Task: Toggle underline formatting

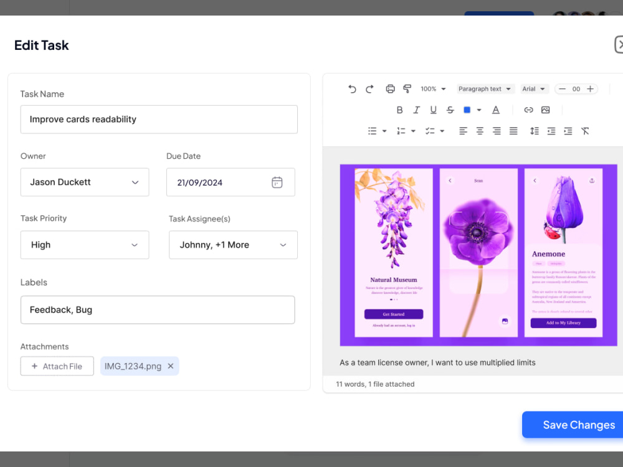Action: coord(433,110)
